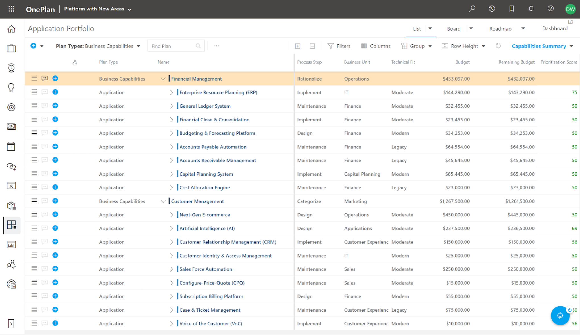Open the recent history clock icon

coord(492,9)
